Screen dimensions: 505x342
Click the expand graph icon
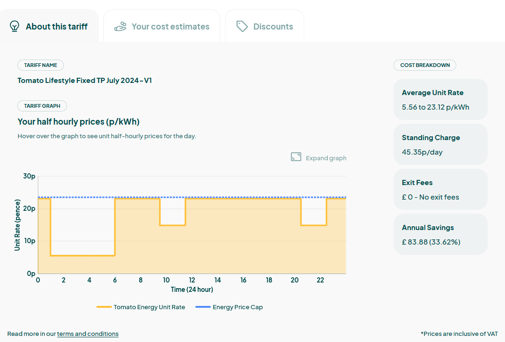pyautogui.click(x=296, y=157)
